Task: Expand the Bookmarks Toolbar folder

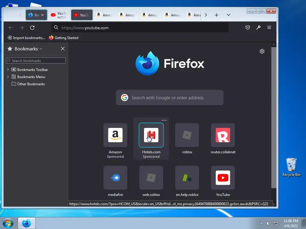Action: coord(8,69)
